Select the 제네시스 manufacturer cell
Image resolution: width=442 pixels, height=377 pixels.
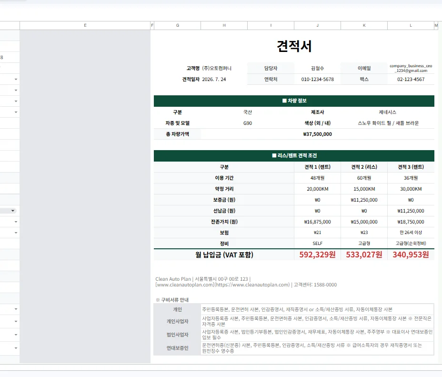point(388,112)
